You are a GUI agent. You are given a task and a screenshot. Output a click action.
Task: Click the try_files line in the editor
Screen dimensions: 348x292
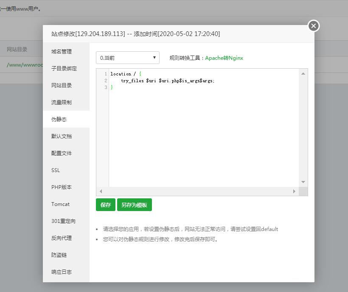pyautogui.click(x=168, y=81)
